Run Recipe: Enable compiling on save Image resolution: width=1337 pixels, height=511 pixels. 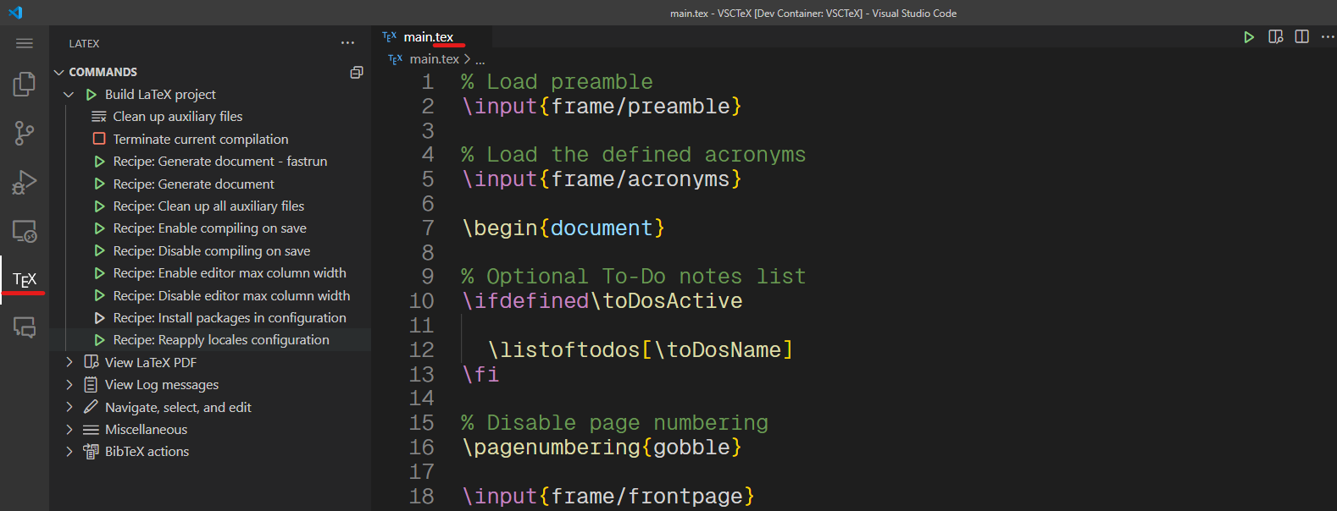(x=209, y=228)
